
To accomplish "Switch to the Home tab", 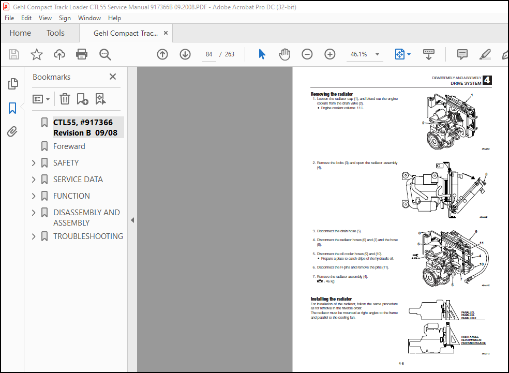I will [20, 33].
